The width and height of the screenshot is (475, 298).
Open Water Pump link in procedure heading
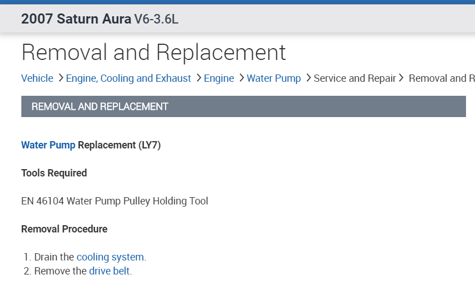point(48,145)
